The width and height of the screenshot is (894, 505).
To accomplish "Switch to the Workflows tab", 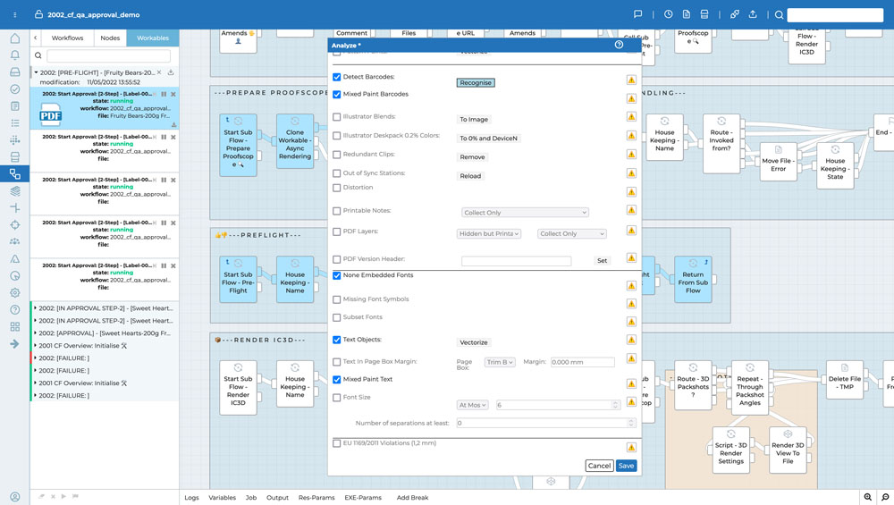I will pos(67,38).
